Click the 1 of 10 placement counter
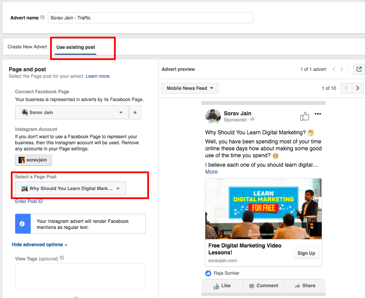Screen dimensions: 365x298 (x=329, y=88)
